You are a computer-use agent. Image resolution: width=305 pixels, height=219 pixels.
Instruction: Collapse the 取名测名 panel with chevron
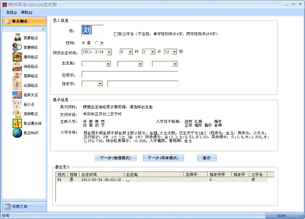click(43, 29)
